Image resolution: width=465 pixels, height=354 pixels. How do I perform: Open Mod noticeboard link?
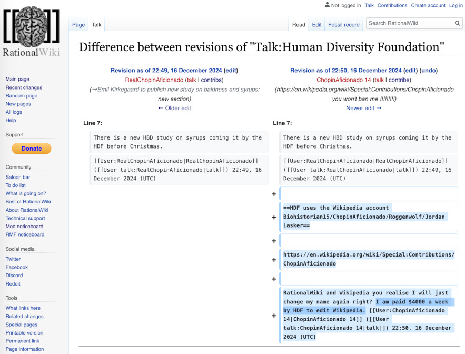(24, 226)
